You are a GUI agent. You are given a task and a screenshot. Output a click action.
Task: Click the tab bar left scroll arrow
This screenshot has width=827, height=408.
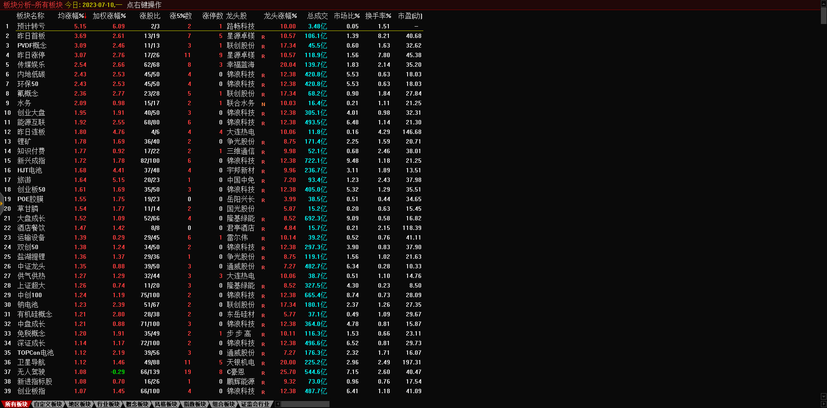(278, 404)
